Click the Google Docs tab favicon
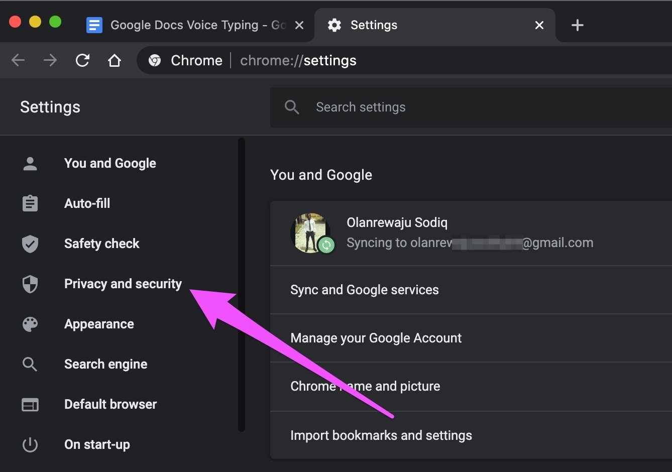The image size is (672, 472). 94,25
